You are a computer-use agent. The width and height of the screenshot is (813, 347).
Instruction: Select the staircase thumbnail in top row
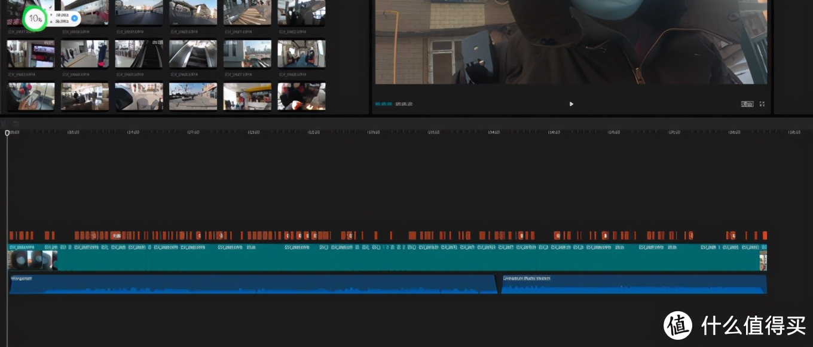247,12
